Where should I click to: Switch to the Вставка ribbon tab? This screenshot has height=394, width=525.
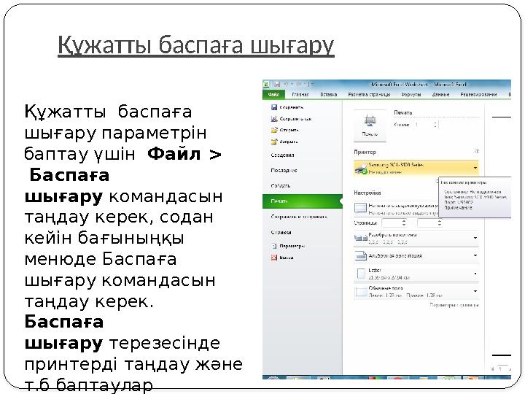point(328,95)
